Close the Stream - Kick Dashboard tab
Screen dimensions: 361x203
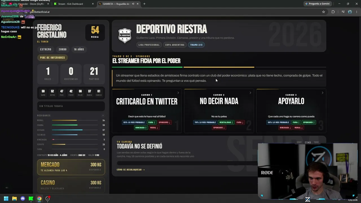93,4
